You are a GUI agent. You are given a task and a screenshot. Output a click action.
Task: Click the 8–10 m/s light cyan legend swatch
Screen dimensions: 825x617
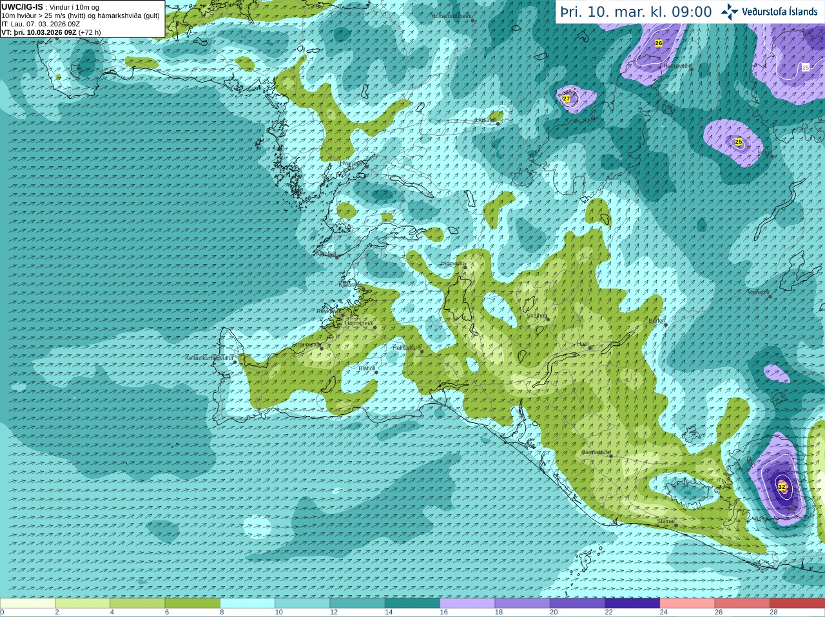(247, 603)
